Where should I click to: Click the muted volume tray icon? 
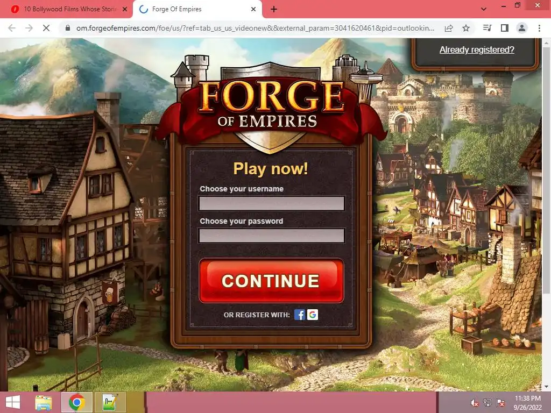tap(474, 403)
